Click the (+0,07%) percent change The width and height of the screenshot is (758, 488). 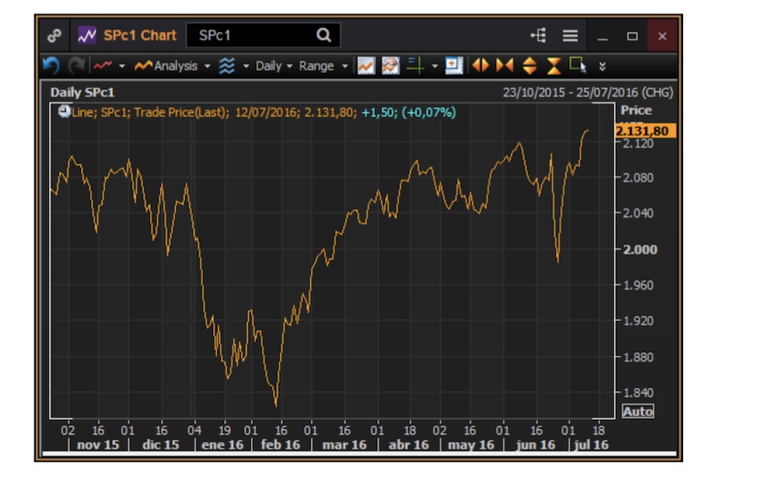[429, 112]
